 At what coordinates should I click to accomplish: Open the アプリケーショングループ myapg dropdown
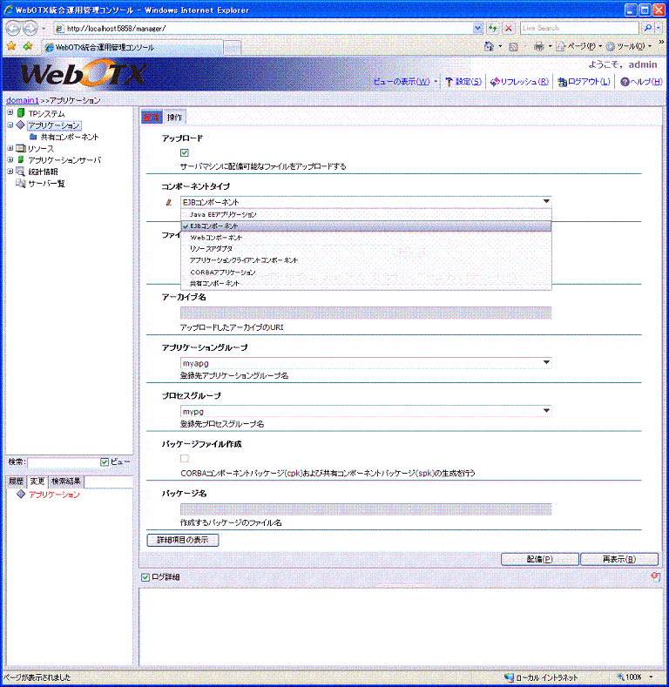(x=546, y=362)
